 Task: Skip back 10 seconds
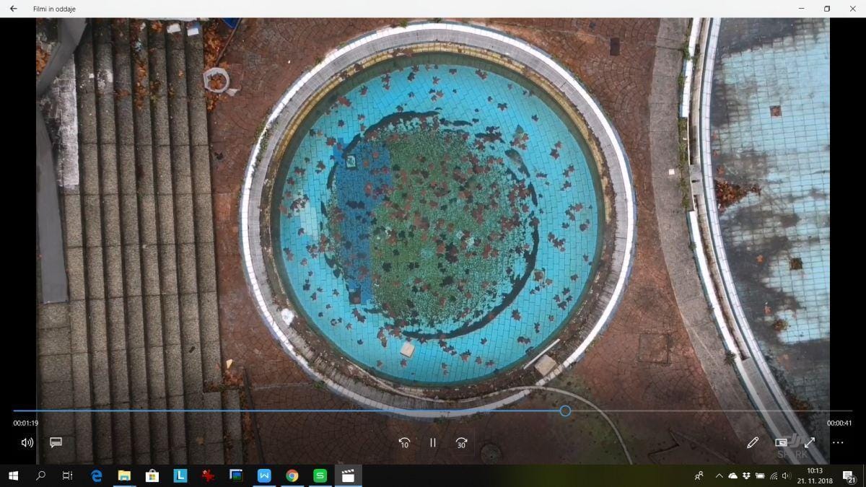(404, 442)
